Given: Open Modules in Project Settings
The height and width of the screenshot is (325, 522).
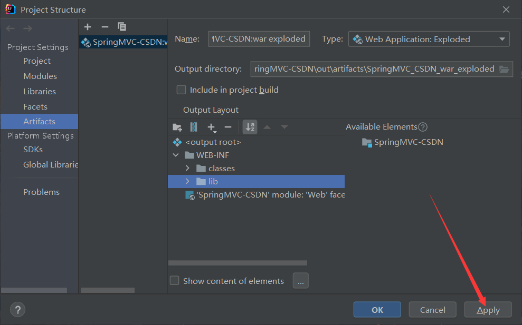Looking at the screenshot, I should (40, 76).
